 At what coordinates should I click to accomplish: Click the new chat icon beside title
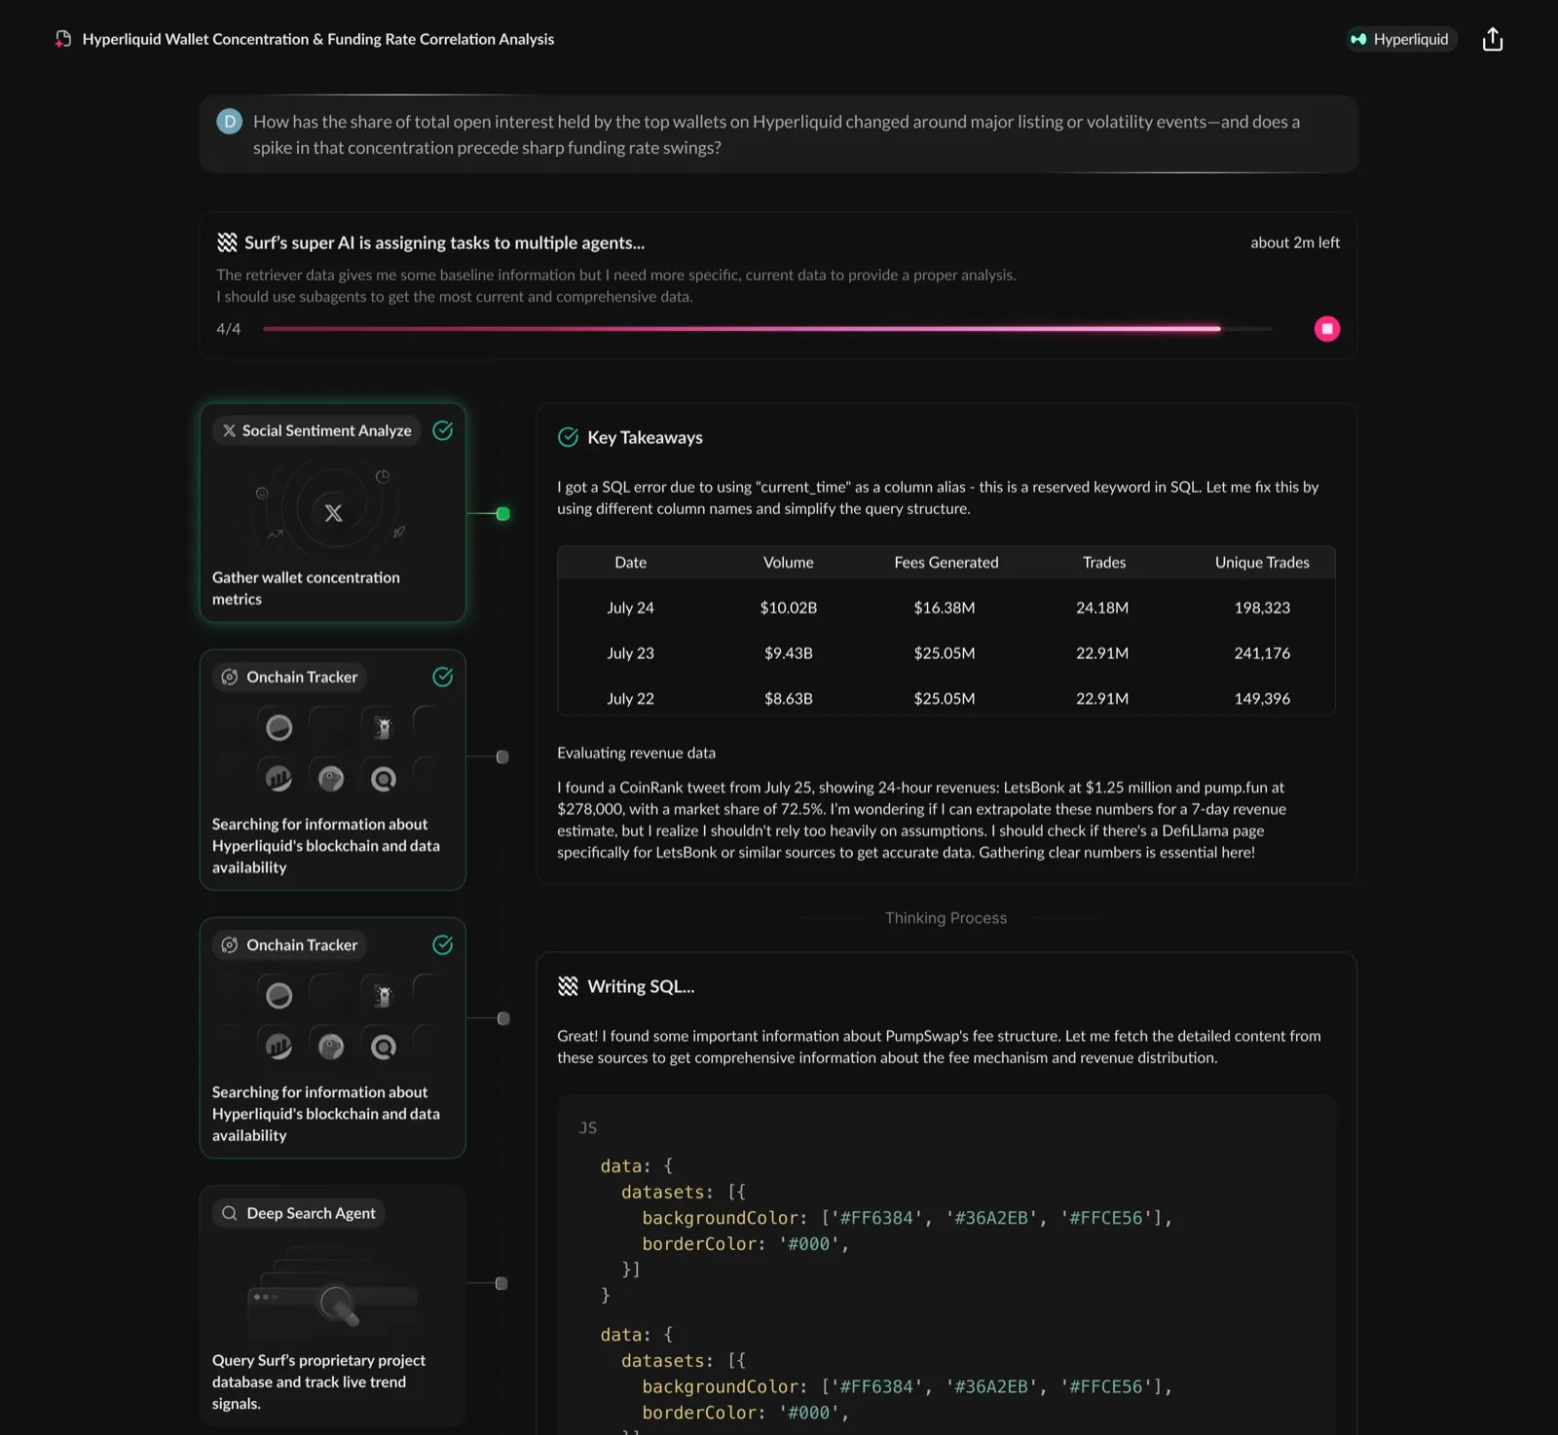pos(62,39)
